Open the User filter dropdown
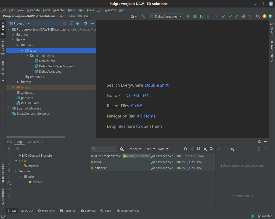Image resolution: width=275 pixels, height=219 pixels. pyautogui.click(x=150, y=149)
